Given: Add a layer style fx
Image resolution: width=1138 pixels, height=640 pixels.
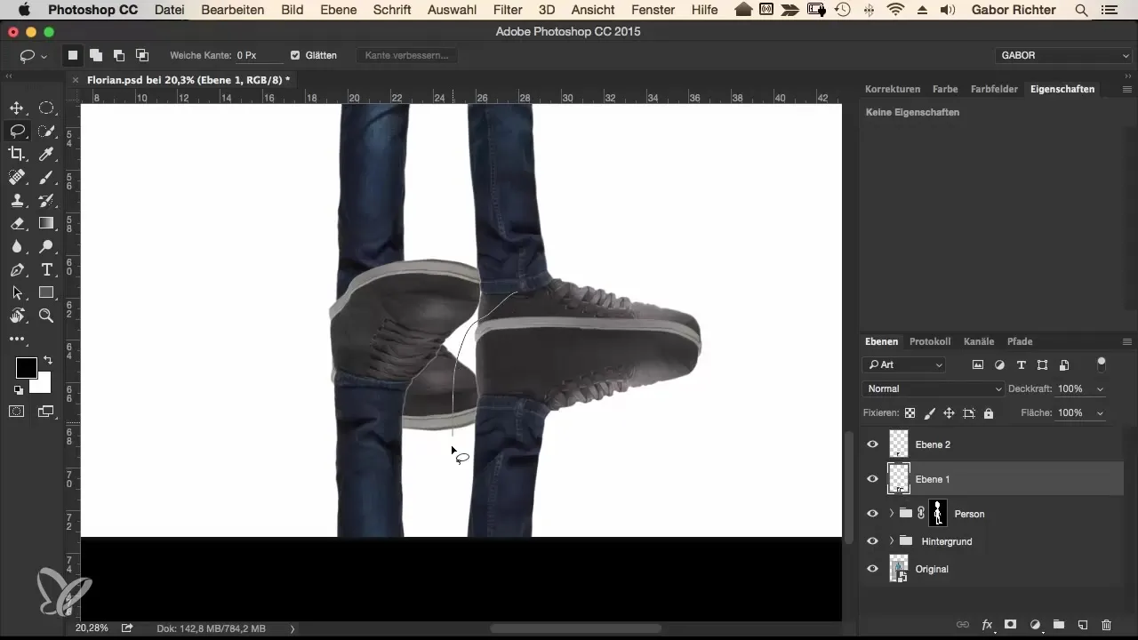Looking at the screenshot, I should pos(987,625).
